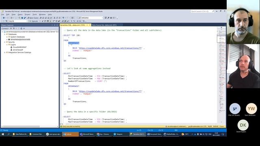Image resolution: width=260 pixels, height=146 pixels.
Task: Close the Serverless SQL query tab
Action: [90, 25]
